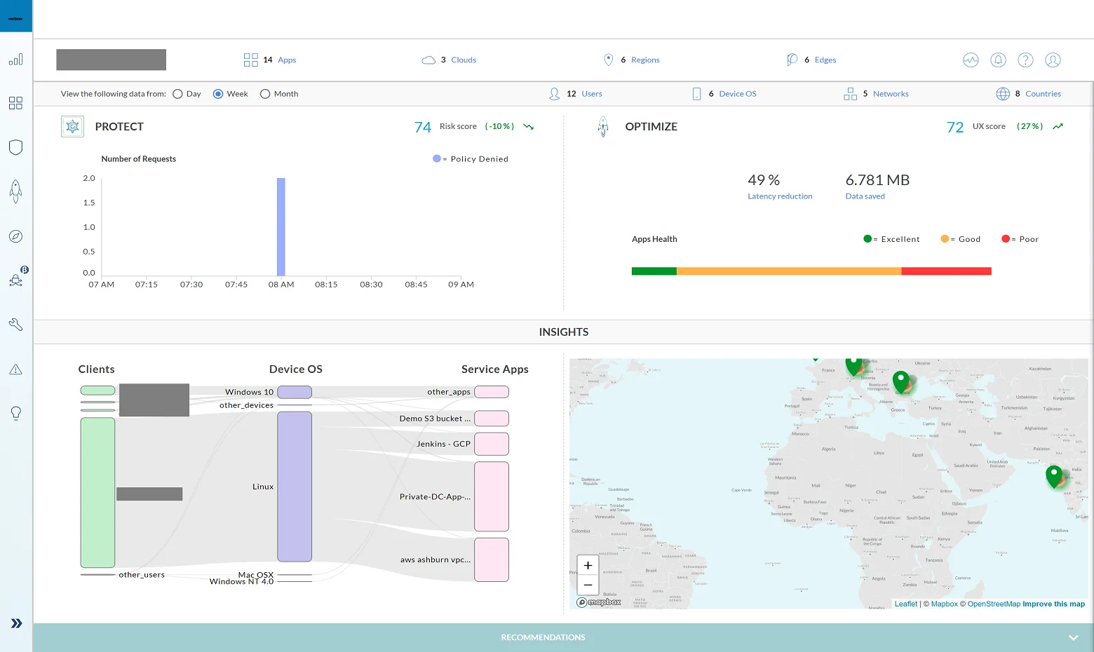Expand the left sidebar with double arrows
Image resolution: width=1094 pixels, height=652 pixels.
pos(16,623)
